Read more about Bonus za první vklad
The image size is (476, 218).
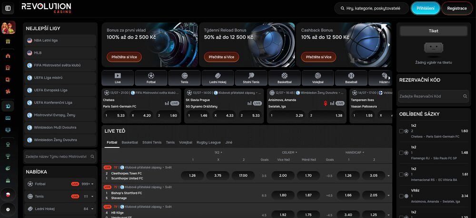tap(124, 57)
